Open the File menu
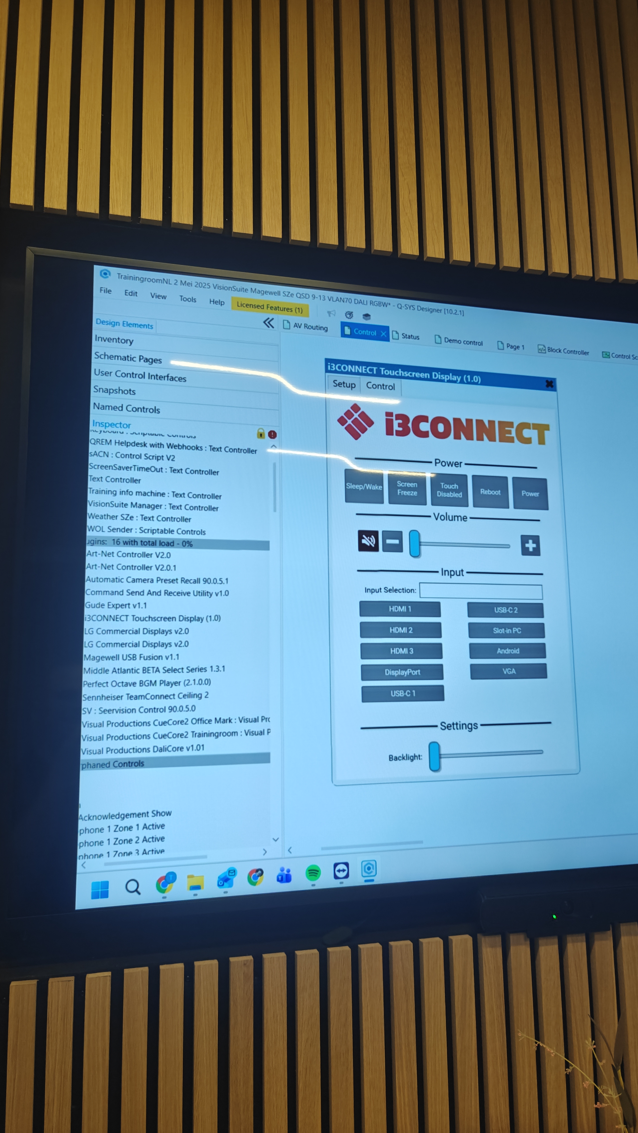This screenshot has height=1133, width=638. pos(106,291)
